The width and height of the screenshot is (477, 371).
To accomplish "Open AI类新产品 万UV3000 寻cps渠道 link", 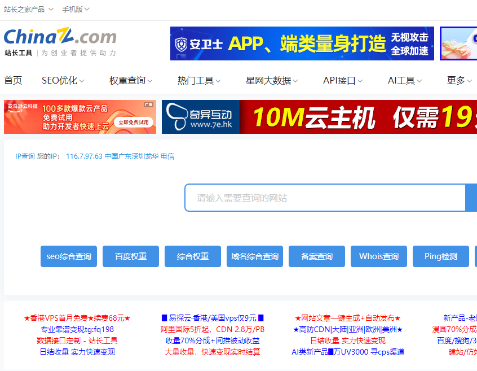I will click(x=348, y=352).
